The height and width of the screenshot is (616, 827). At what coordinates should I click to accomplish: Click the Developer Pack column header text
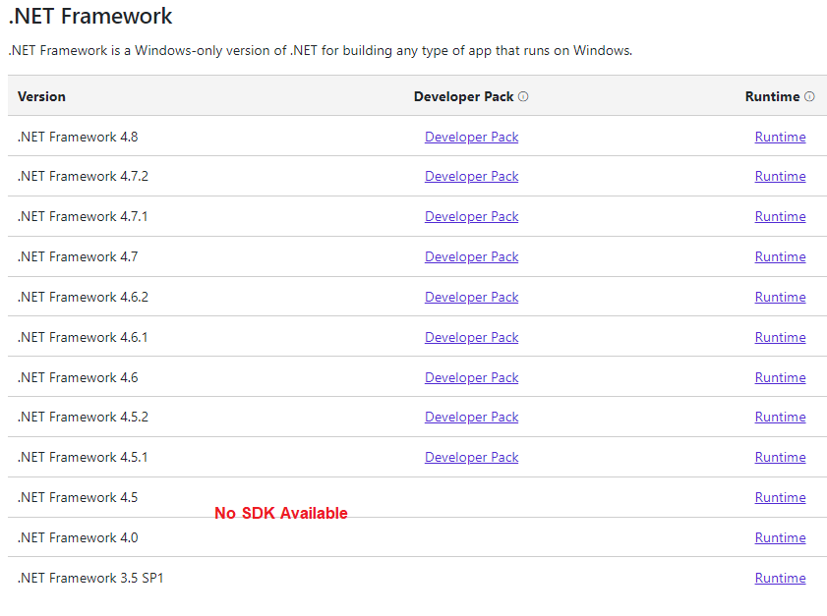463,96
